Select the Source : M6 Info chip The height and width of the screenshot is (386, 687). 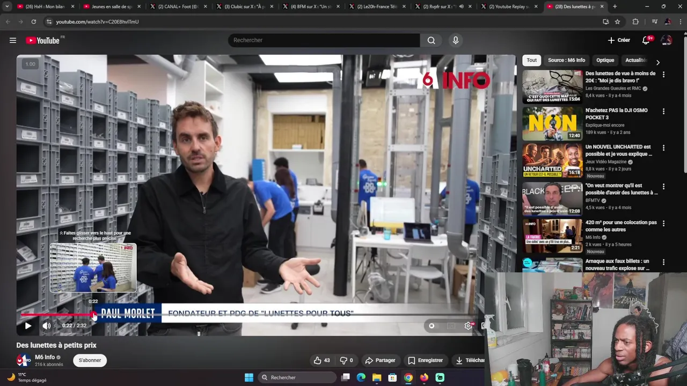click(x=566, y=60)
